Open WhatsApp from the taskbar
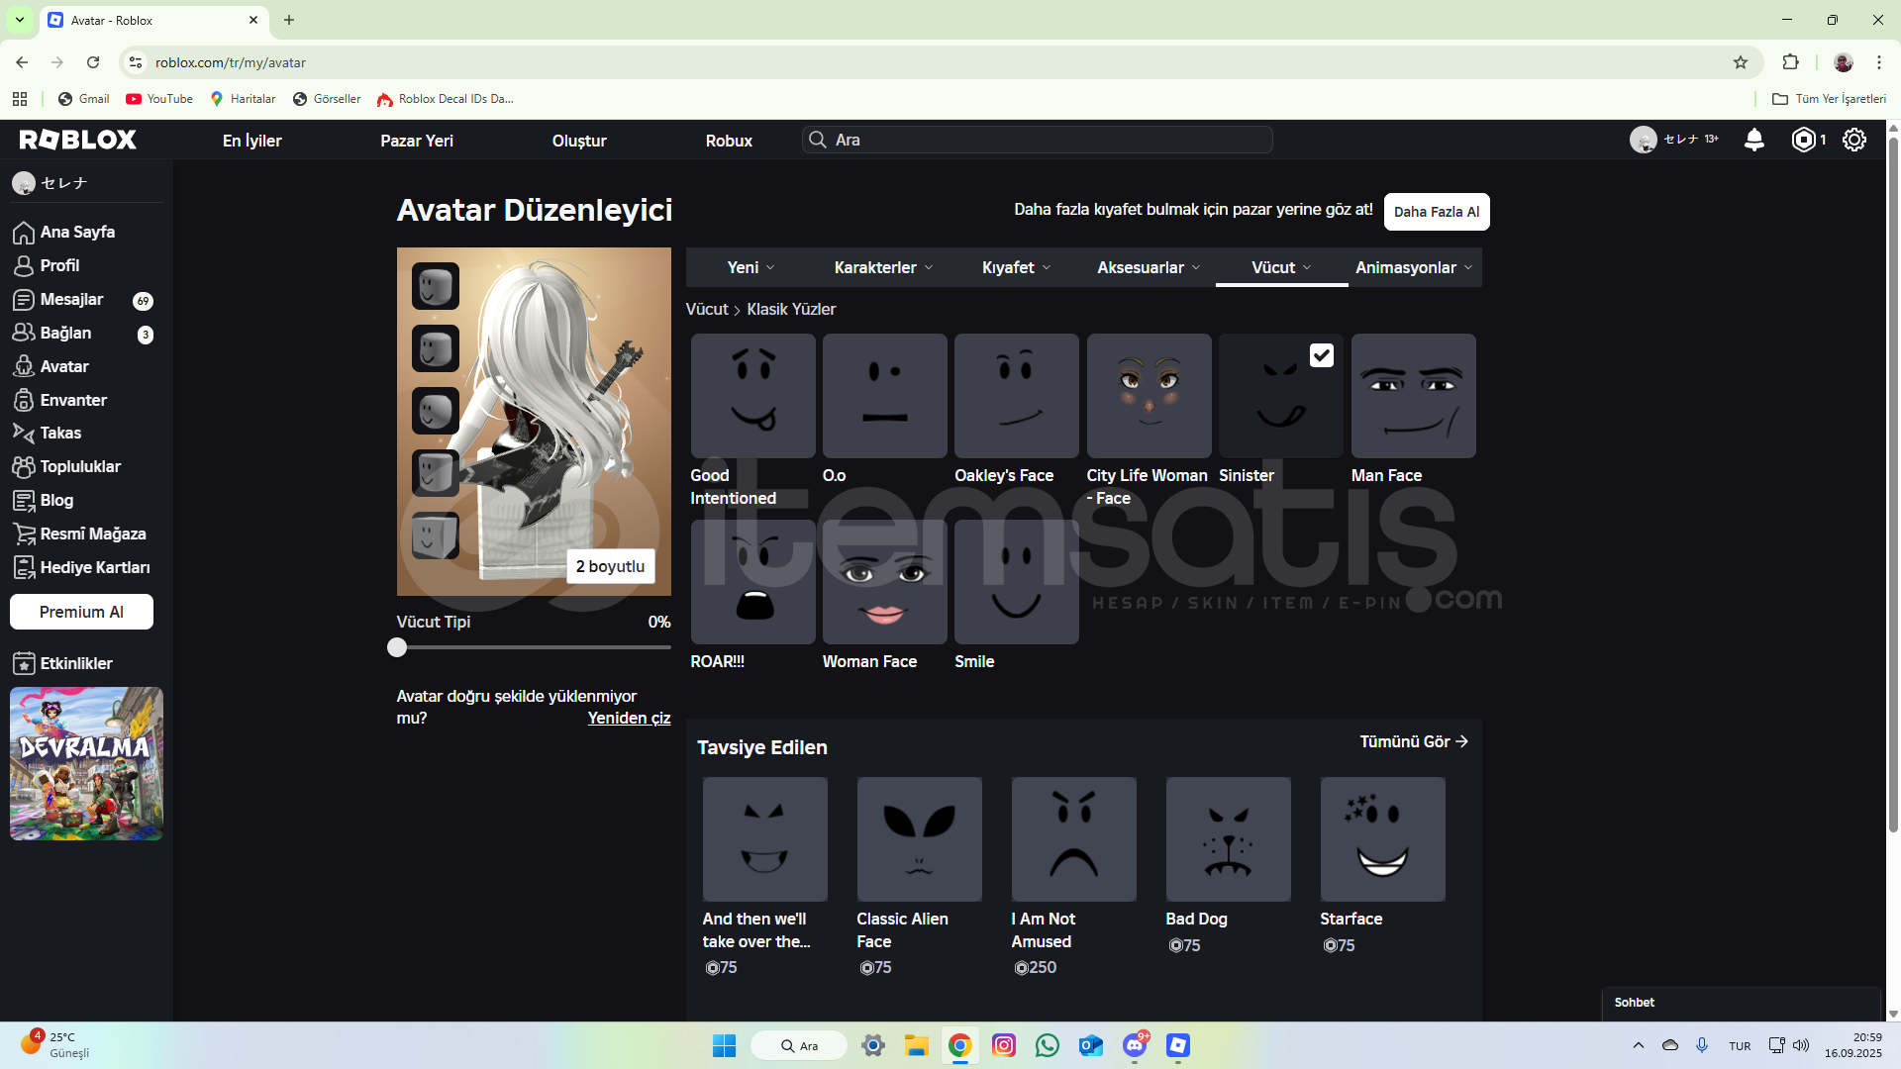1901x1069 pixels. (1047, 1045)
